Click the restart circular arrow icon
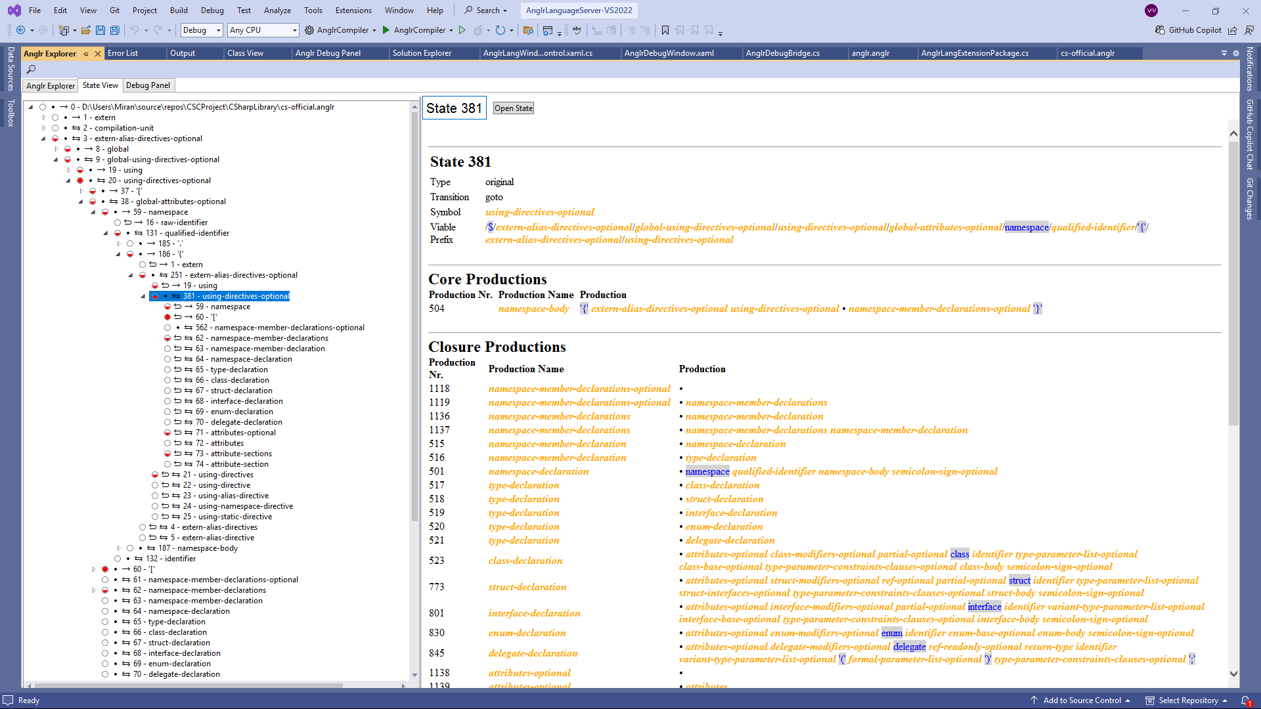Screen dimensions: 1261x709 [500, 30]
